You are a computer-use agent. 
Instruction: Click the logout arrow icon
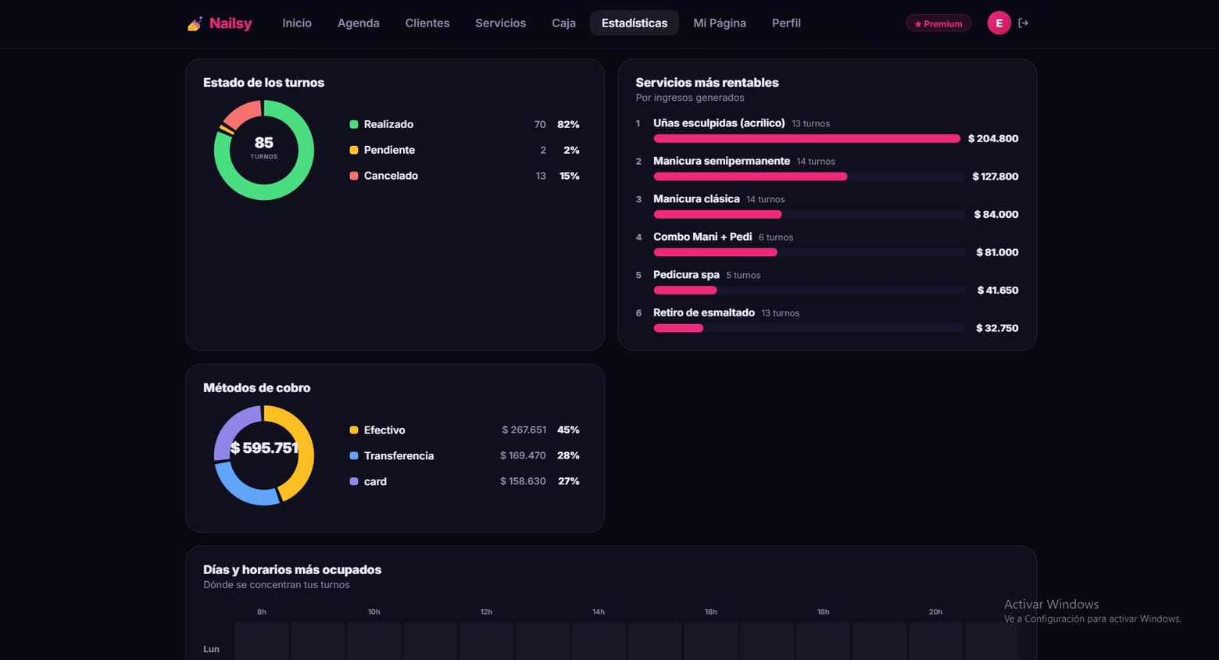[1024, 23]
